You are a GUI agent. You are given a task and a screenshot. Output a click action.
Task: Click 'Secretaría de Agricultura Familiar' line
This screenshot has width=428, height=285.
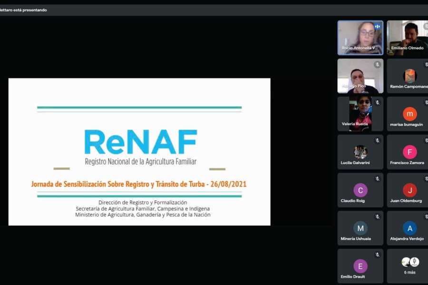tap(143, 209)
